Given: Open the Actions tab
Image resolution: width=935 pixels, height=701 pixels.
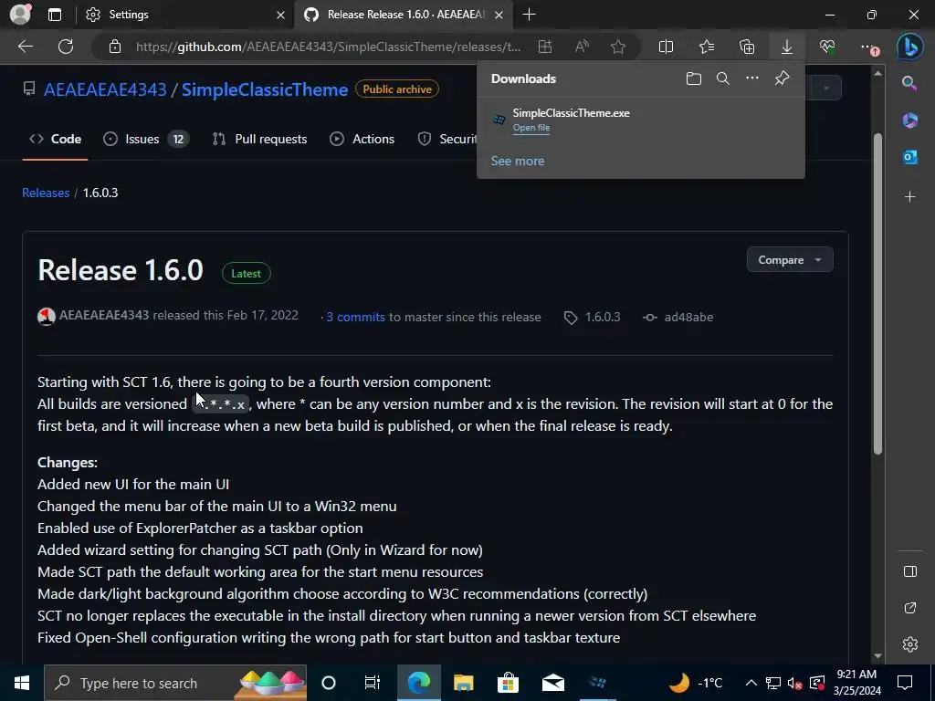Looking at the screenshot, I should point(362,139).
